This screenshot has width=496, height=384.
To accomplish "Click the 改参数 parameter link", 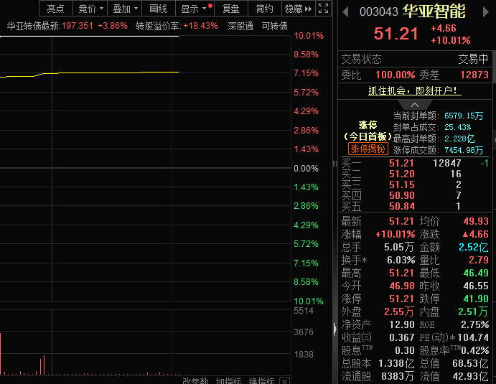I will pos(195,380).
